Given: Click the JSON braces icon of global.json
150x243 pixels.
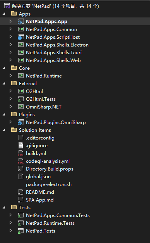Looking at the screenshot, I should click(x=21, y=176).
